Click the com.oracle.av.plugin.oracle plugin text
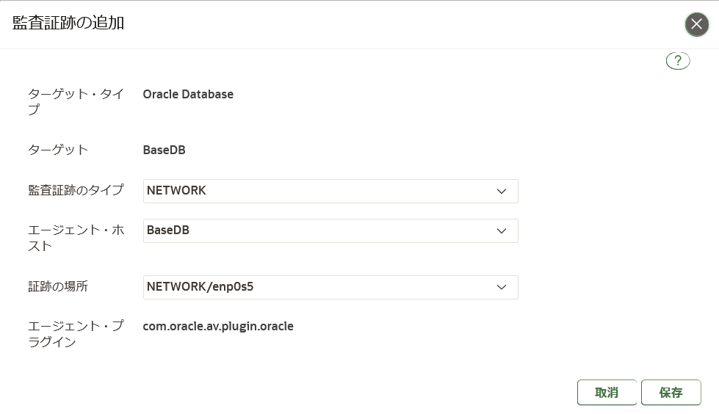Viewport: 719px width, 414px height. [218, 327]
